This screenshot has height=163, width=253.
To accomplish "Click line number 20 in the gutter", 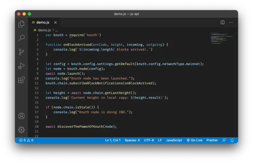I will point(37,127).
